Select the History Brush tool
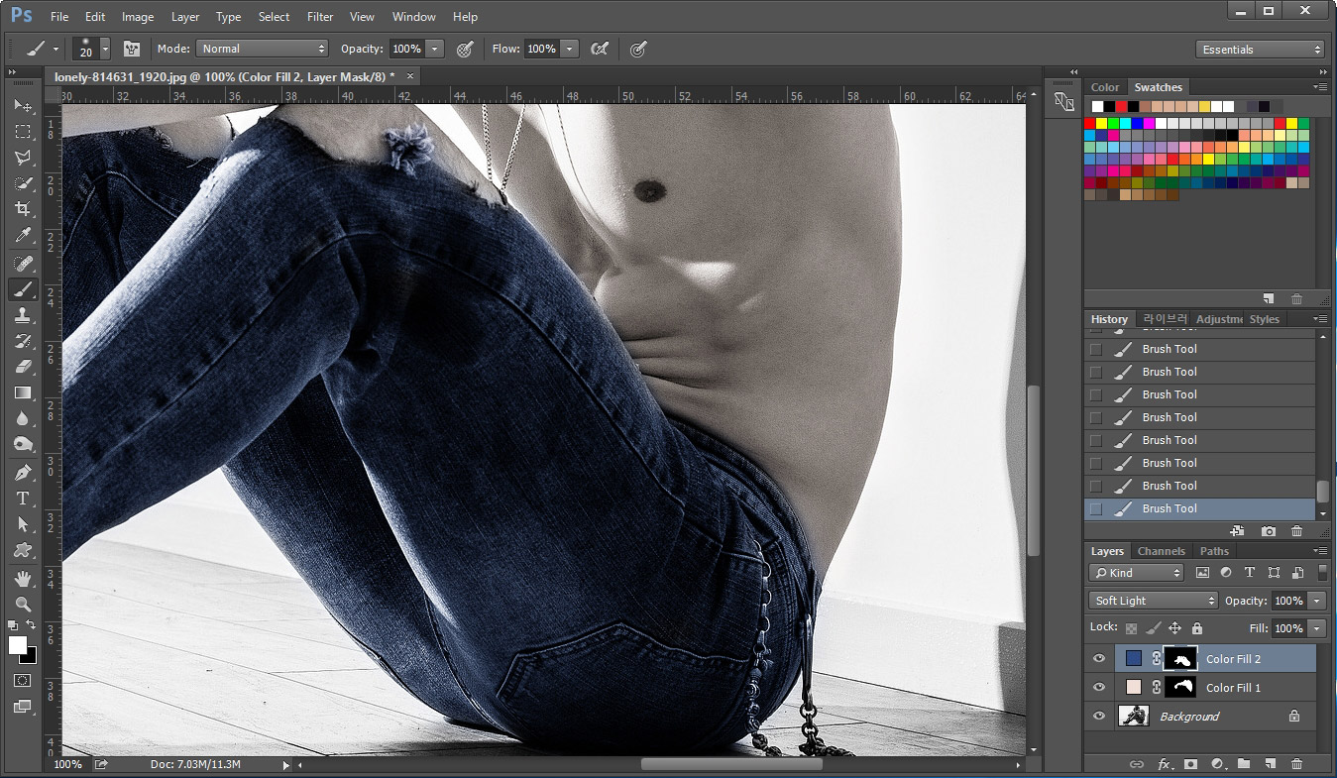The image size is (1337, 778). (23, 341)
